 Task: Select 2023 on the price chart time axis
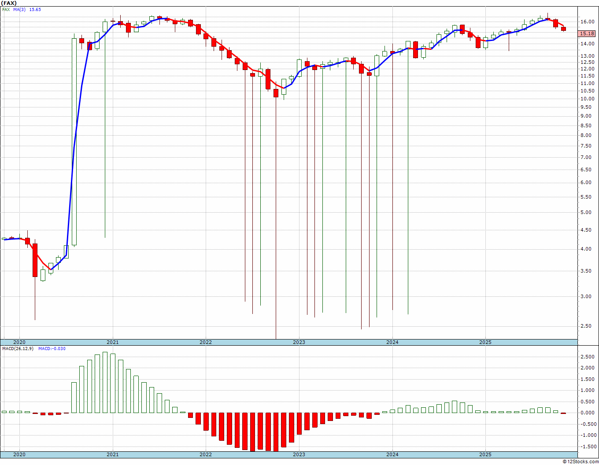coord(299,342)
